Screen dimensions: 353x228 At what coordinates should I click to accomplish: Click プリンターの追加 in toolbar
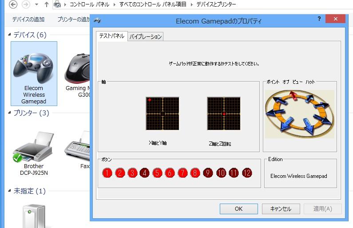tap(74, 20)
